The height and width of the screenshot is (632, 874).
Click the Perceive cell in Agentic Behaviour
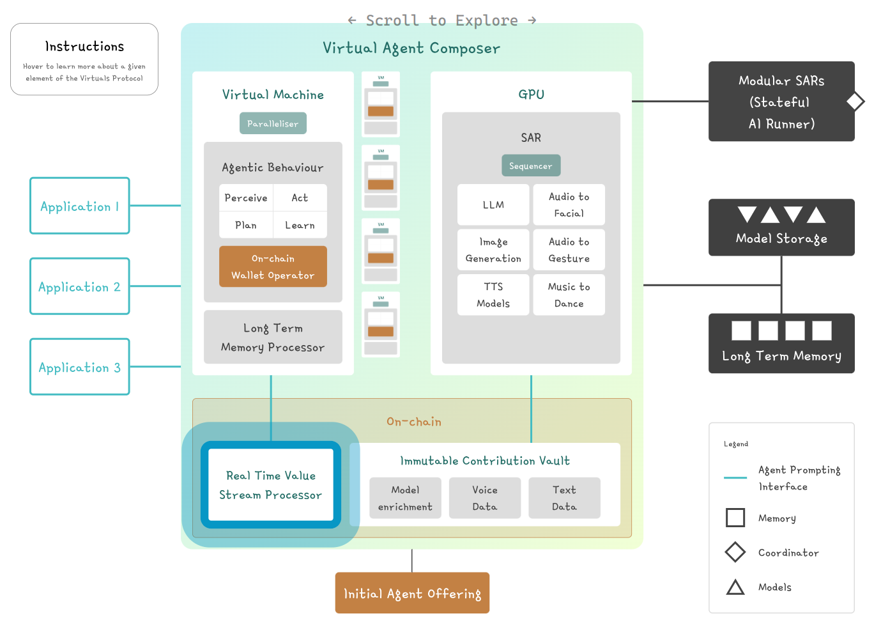[x=246, y=198]
